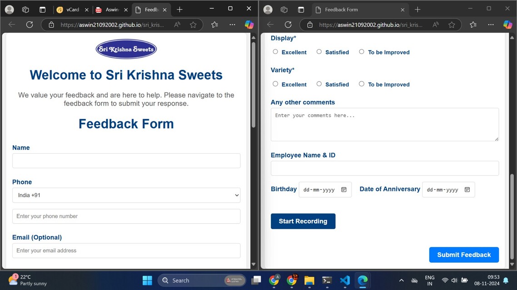Switch to the Aswin PDF browser tab
The image size is (517, 290).
[109, 10]
